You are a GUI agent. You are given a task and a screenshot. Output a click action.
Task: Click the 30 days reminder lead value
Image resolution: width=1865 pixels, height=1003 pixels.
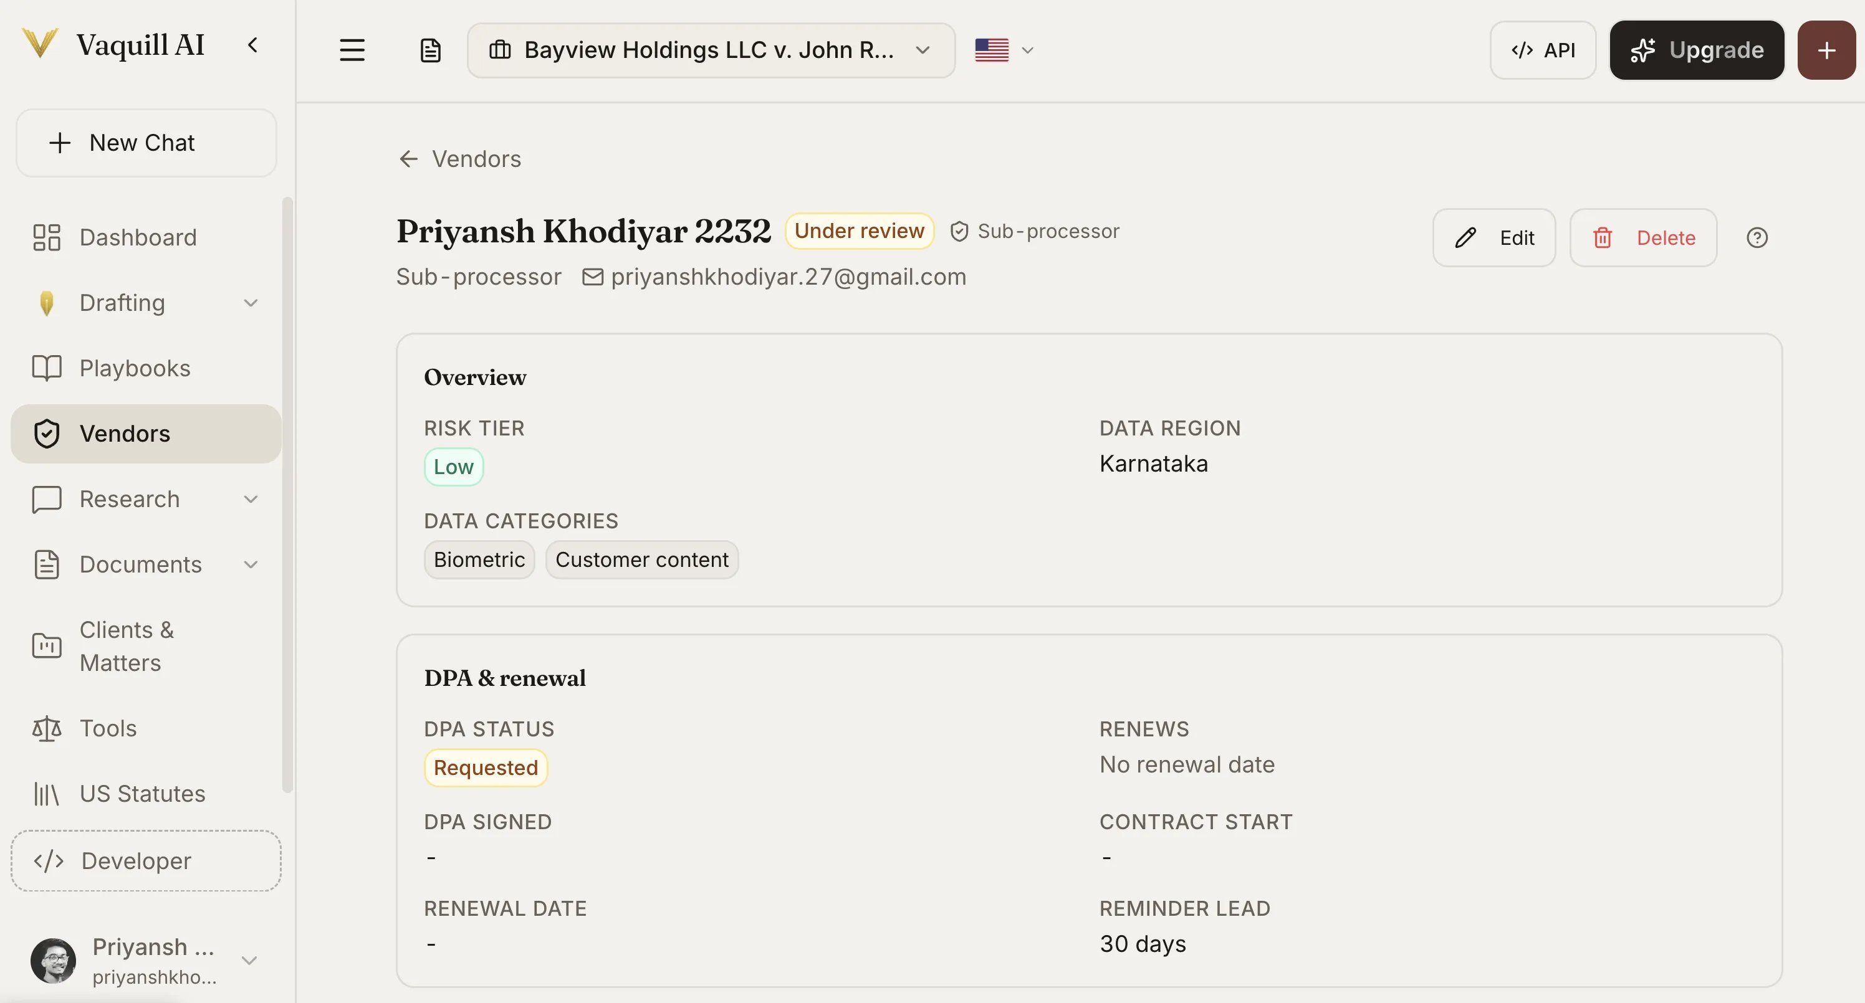click(x=1143, y=944)
